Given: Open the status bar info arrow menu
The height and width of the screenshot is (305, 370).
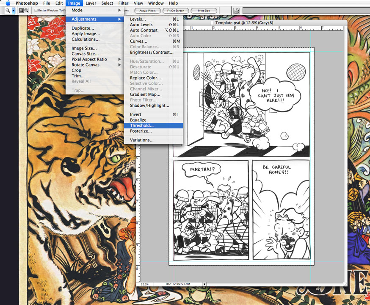Looking at the screenshot, I should click(x=204, y=284).
